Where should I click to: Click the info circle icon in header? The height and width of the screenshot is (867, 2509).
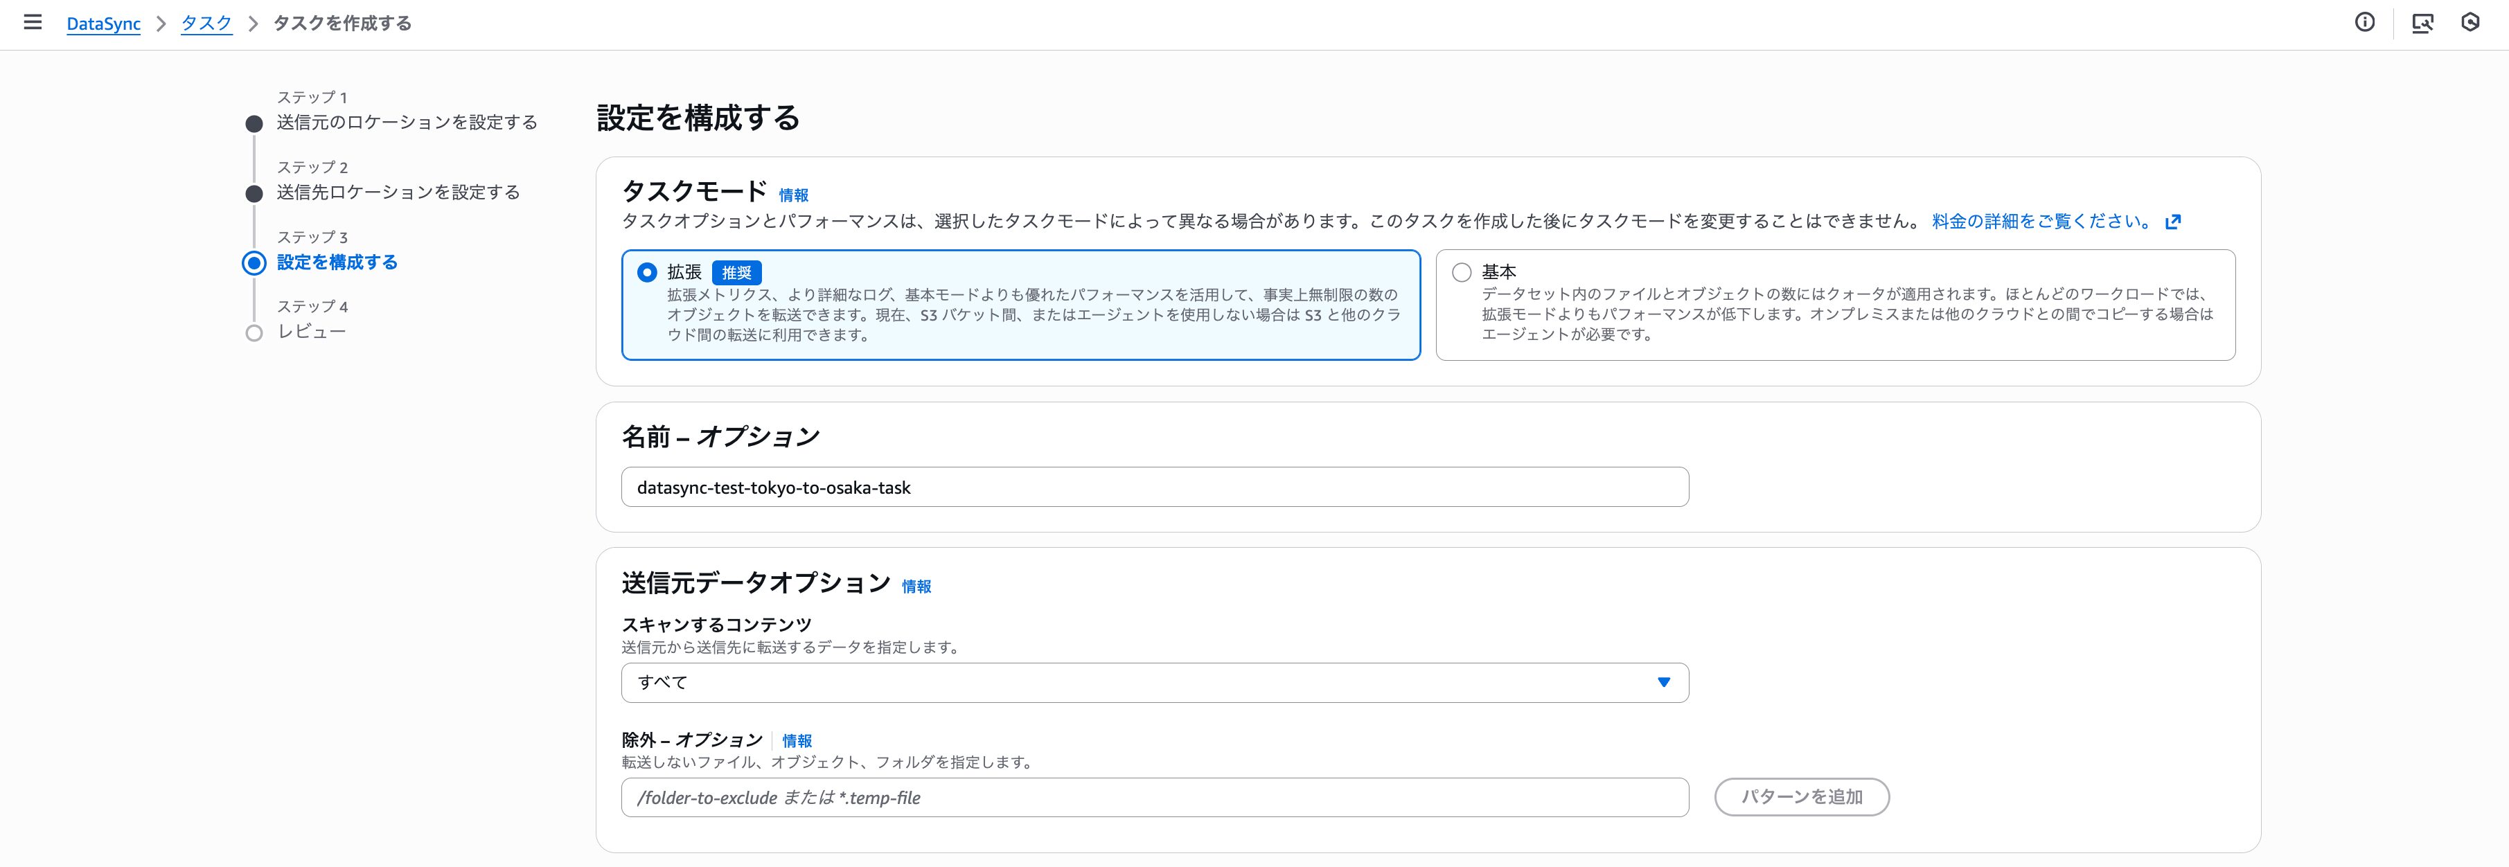(2365, 22)
